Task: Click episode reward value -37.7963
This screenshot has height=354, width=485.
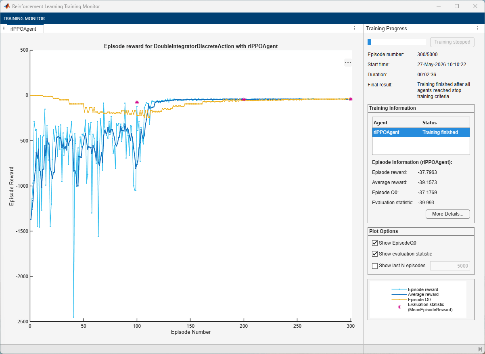Action: 427,172
